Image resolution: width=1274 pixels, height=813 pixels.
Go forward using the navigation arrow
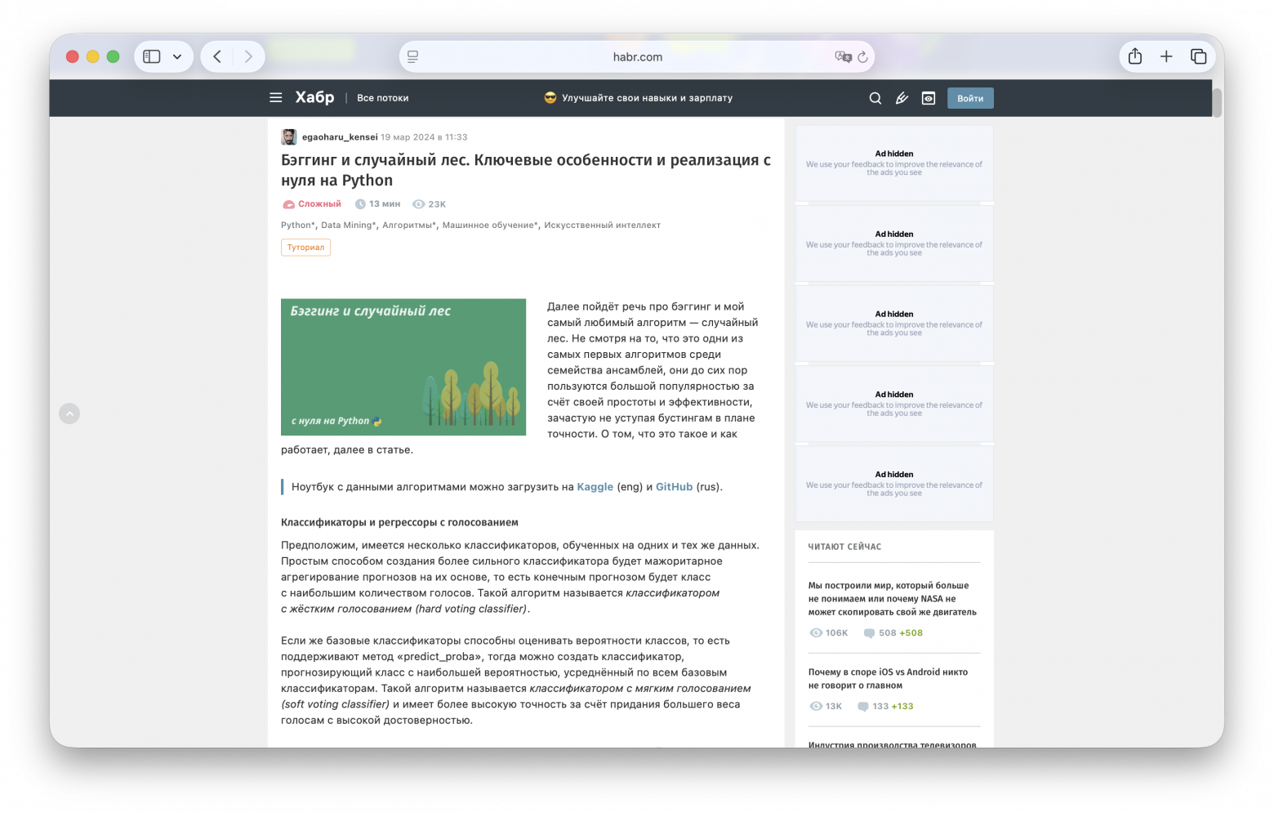point(248,56)
